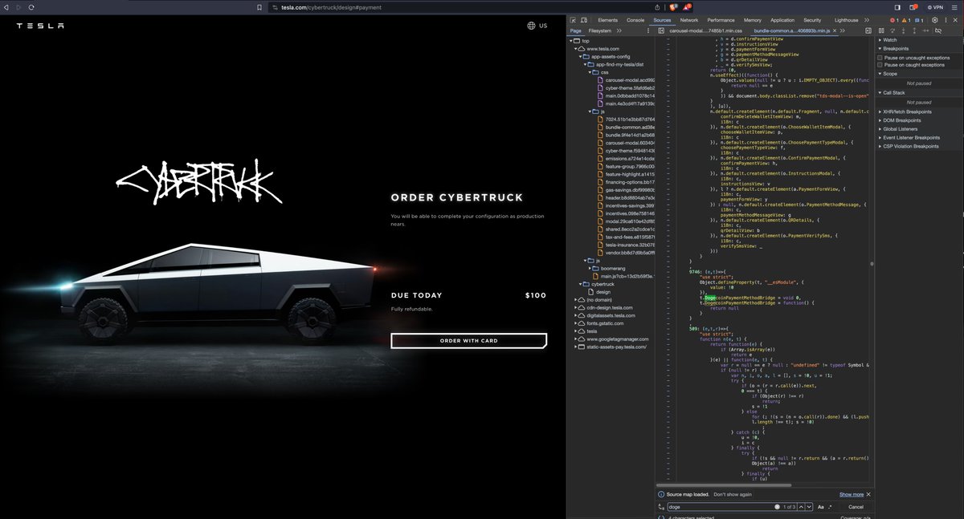This screenshot has height=519, width=964.
Task: Click Don't show again
Action: [x=732, y=495]
